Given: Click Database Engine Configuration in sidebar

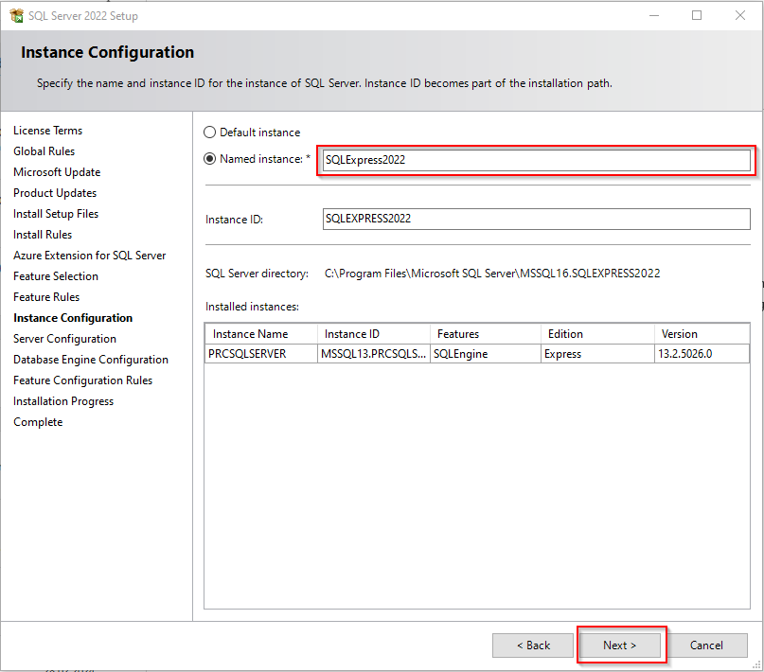Looking at the screenshot, I should tap(91, 360).
